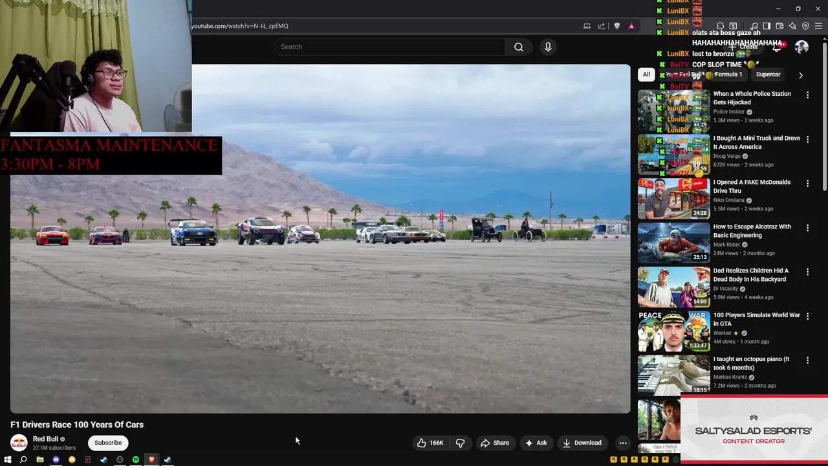Dislike the video with the thumbs-down button
Viewport: 828px width, 466px height.
[461, 443]
